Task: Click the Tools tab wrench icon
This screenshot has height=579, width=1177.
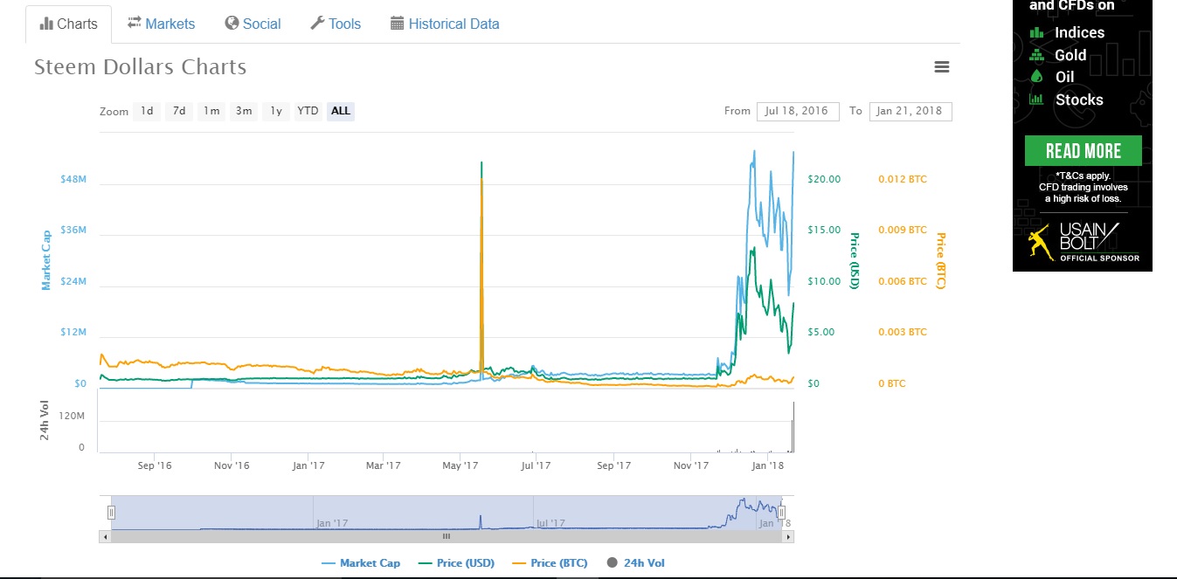Action: [317, 24]
